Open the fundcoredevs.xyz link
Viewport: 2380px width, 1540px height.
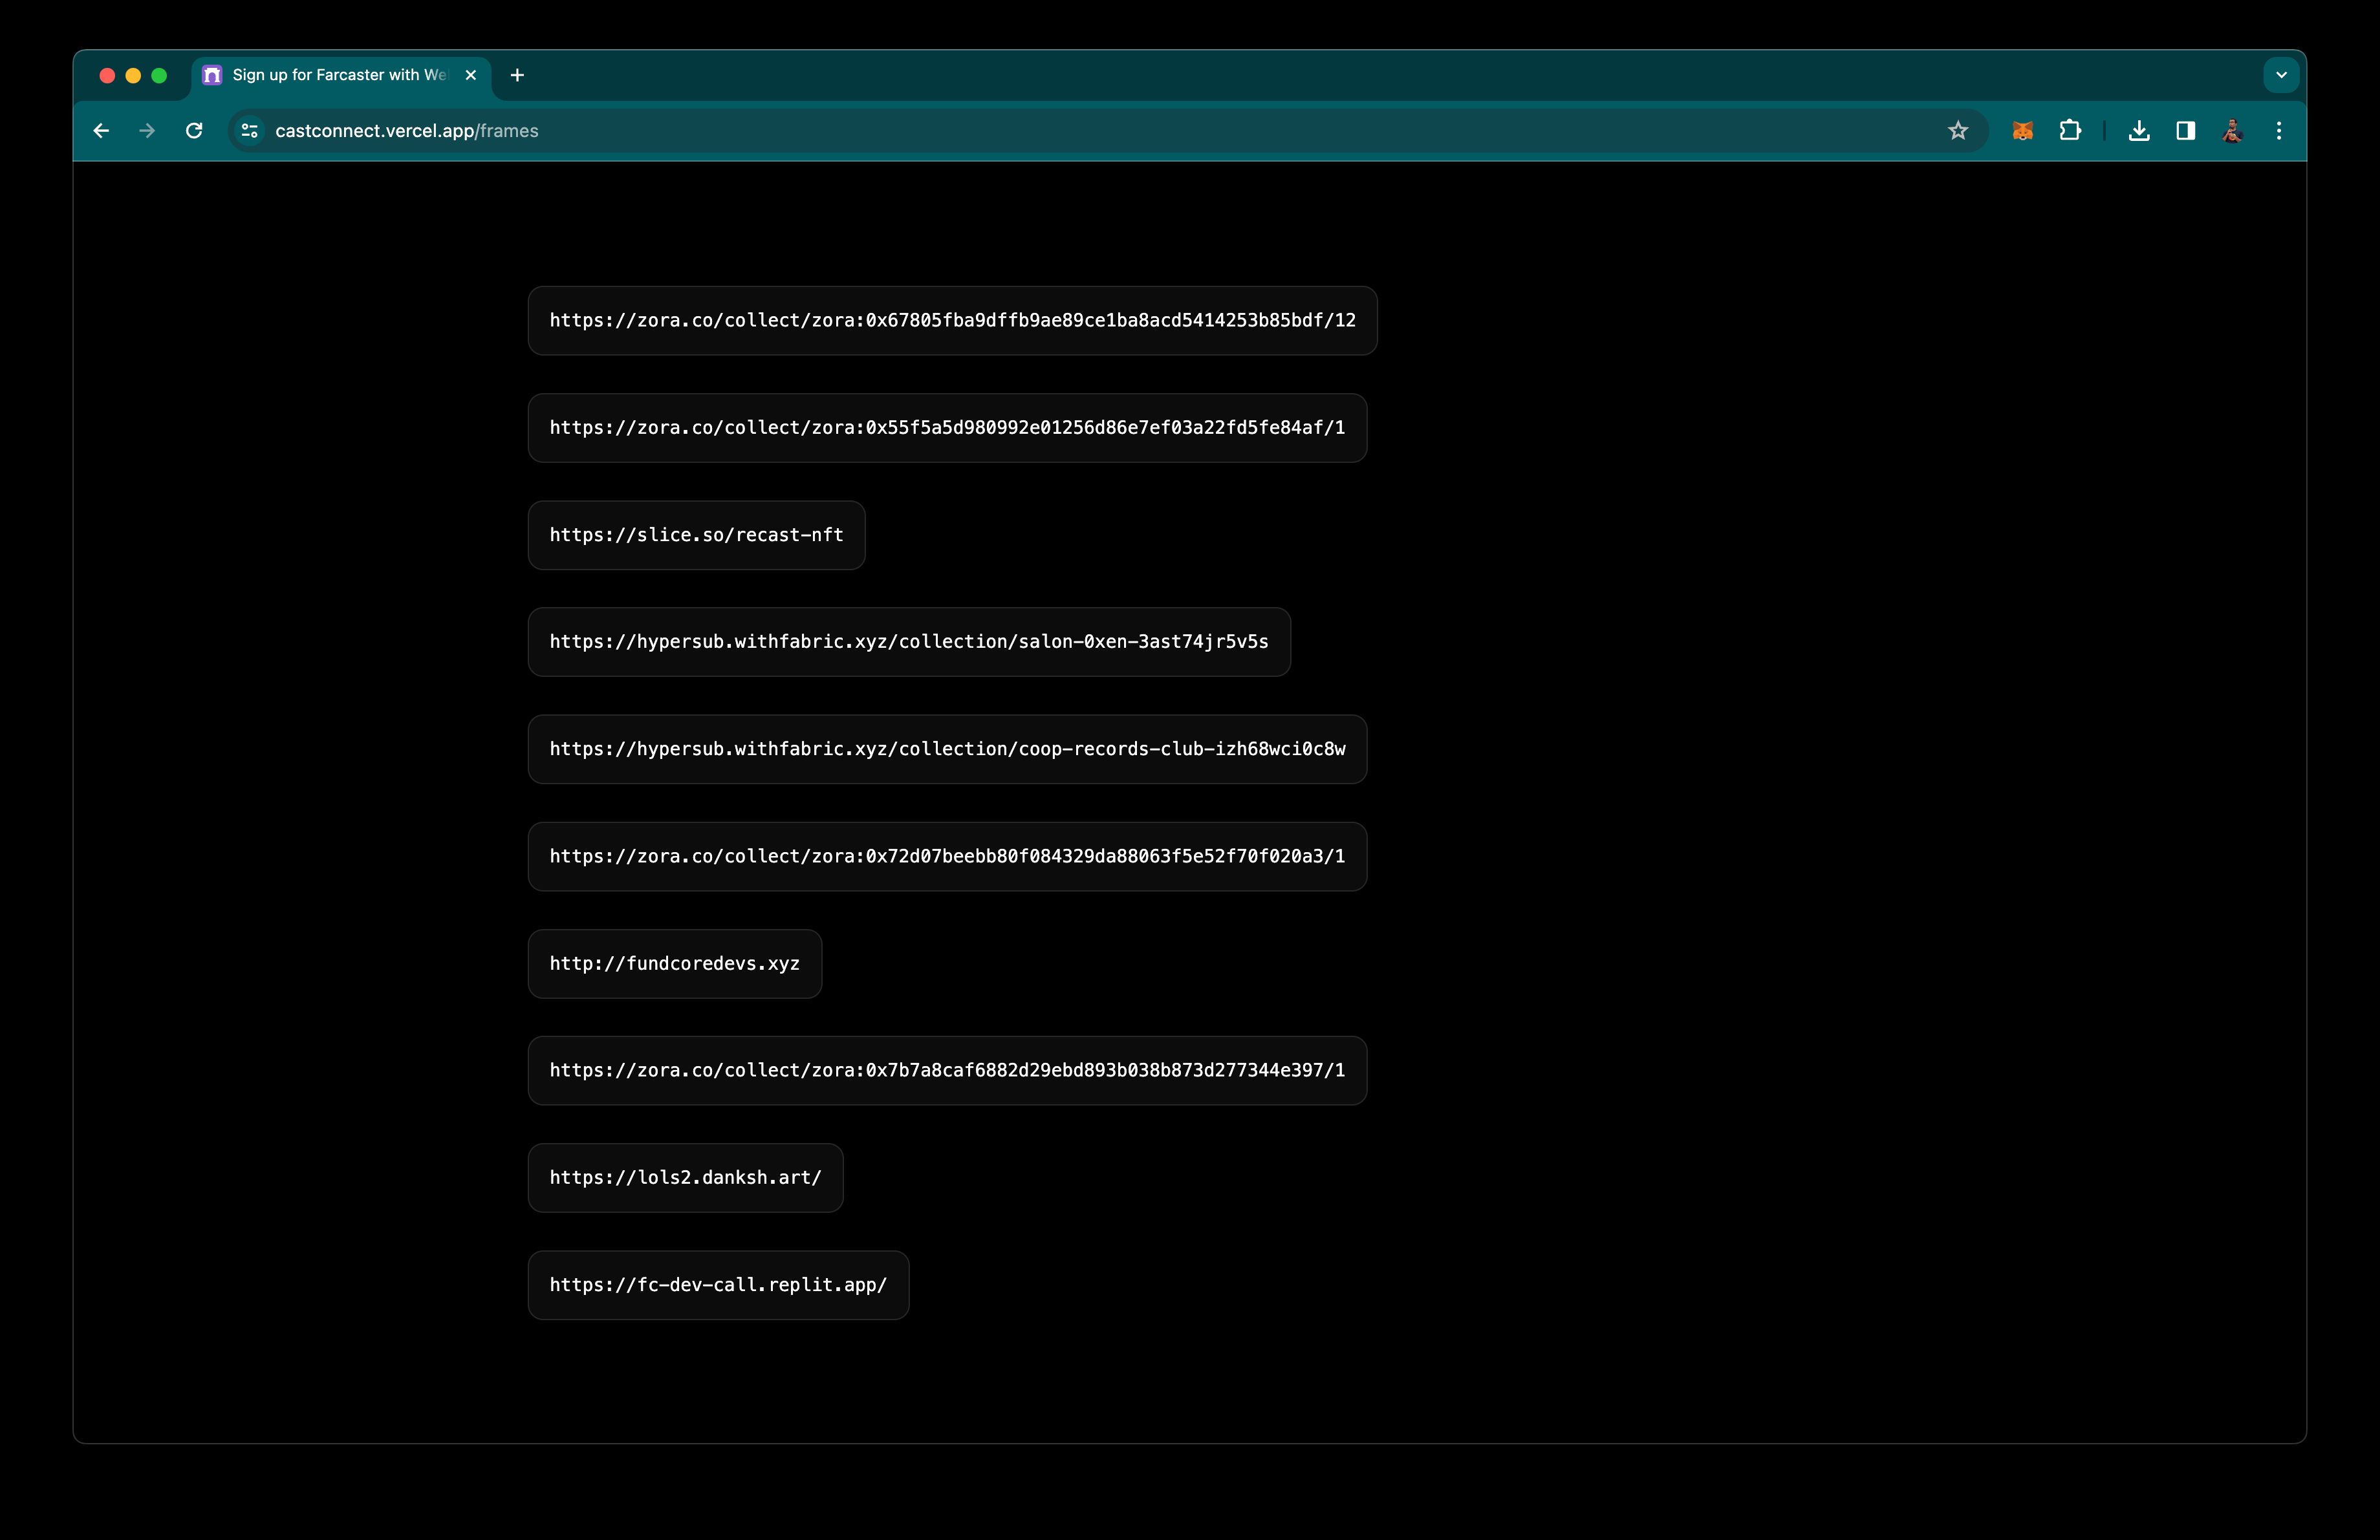675,965
